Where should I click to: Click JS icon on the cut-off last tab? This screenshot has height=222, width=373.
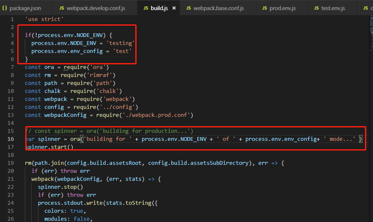pyautogui.click(x=365, y=8)
